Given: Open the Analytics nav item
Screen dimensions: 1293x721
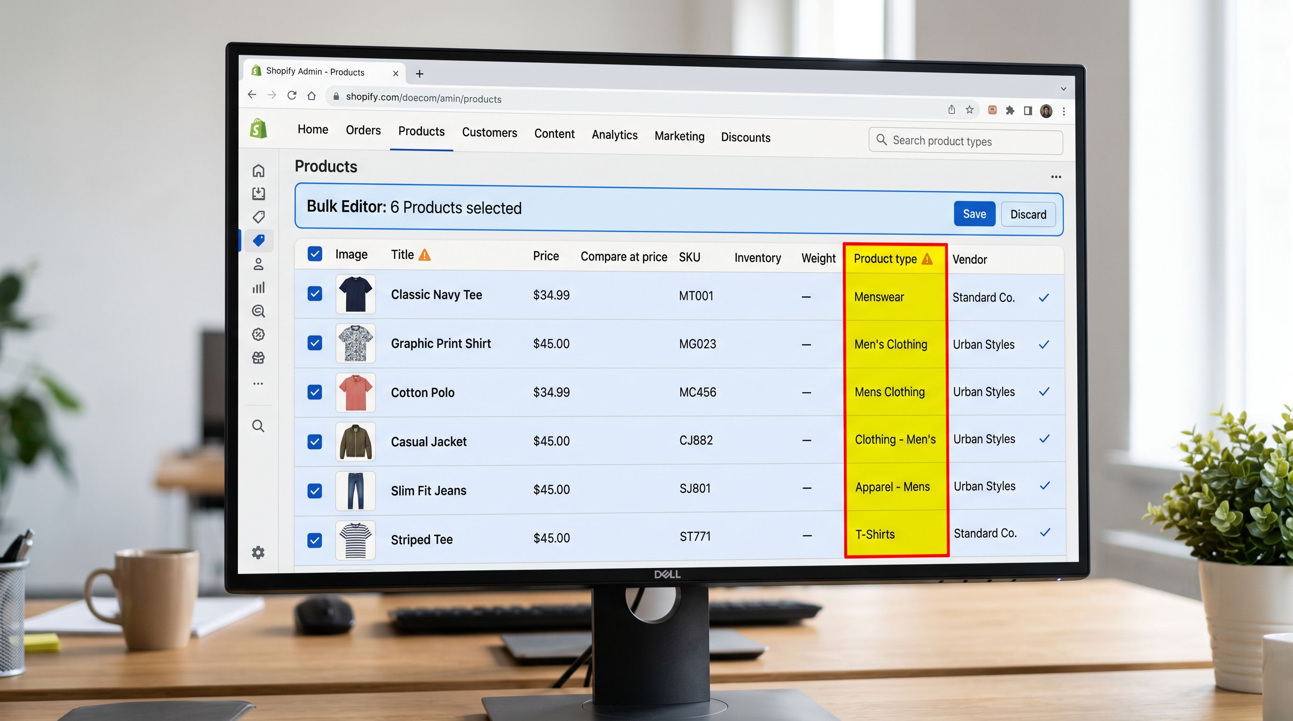Looking at the screenshot, I should tap(615, 135).
